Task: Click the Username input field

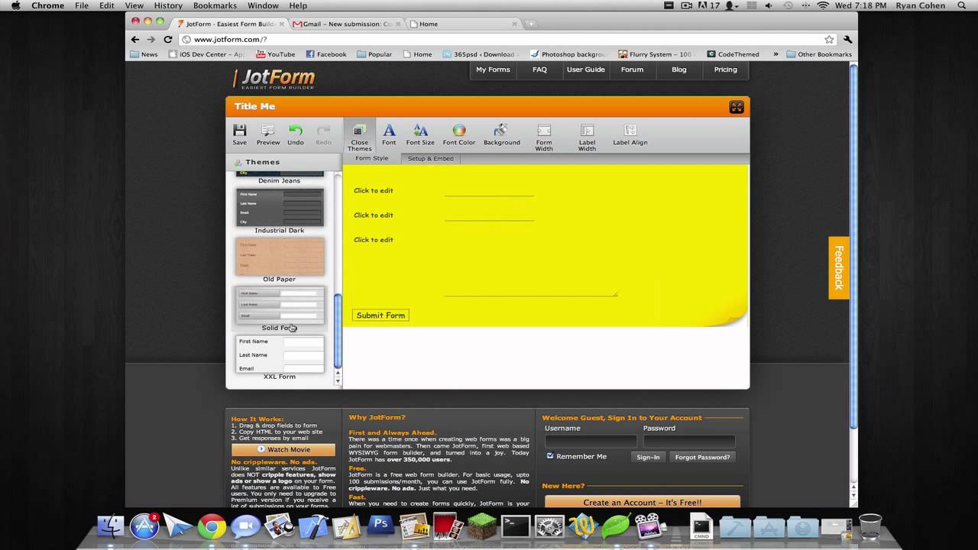Action: tap(591, 442)
